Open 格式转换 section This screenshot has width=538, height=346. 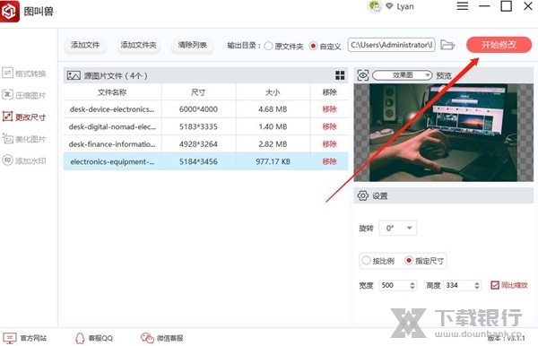23,74
